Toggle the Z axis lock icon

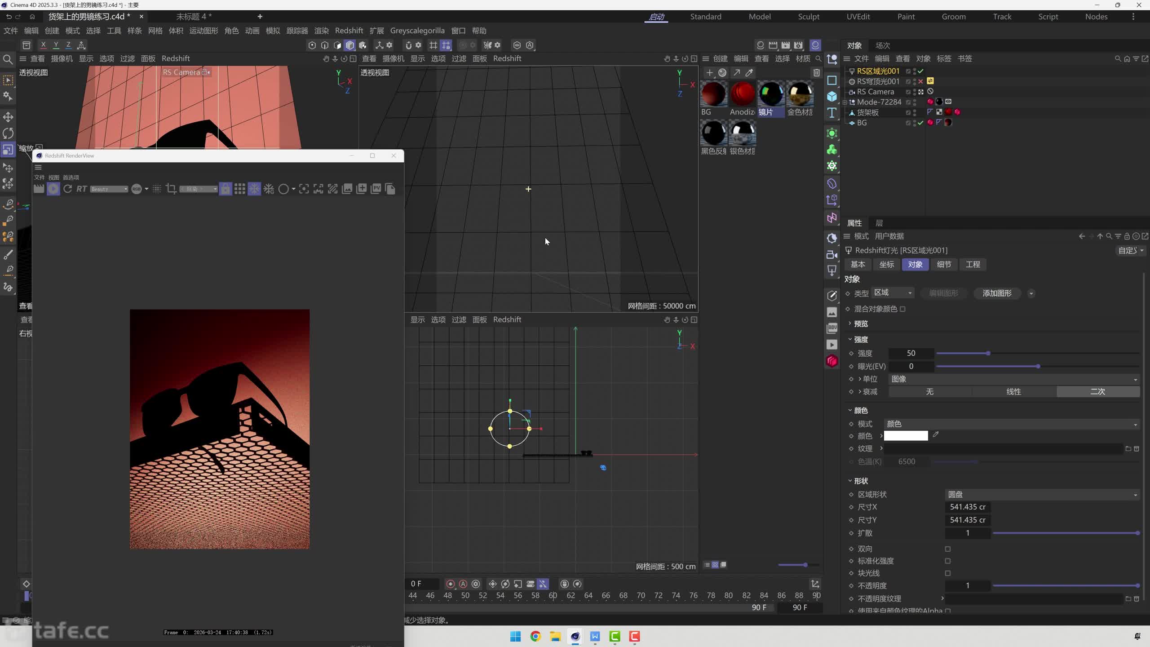[68, 45]
